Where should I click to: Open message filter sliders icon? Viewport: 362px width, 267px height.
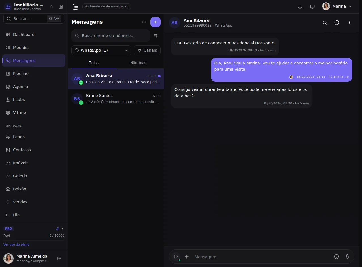point(156,36)
